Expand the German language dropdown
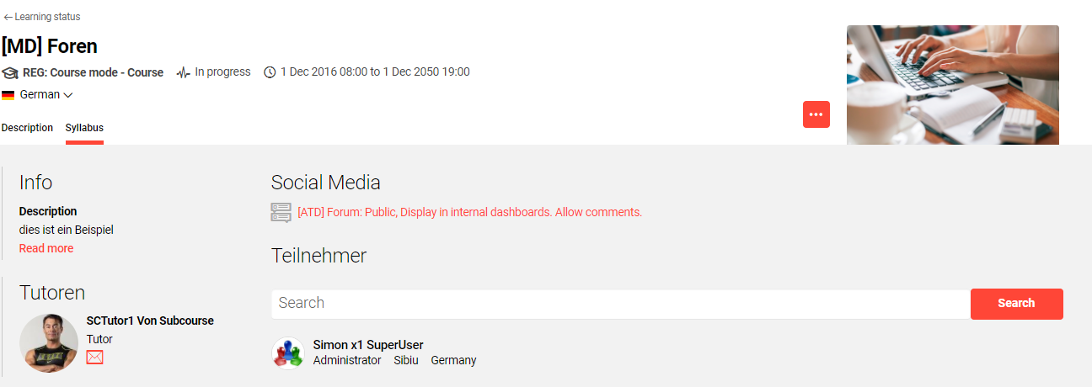This screenshot has width=1092, height=387. coord(67,95)
